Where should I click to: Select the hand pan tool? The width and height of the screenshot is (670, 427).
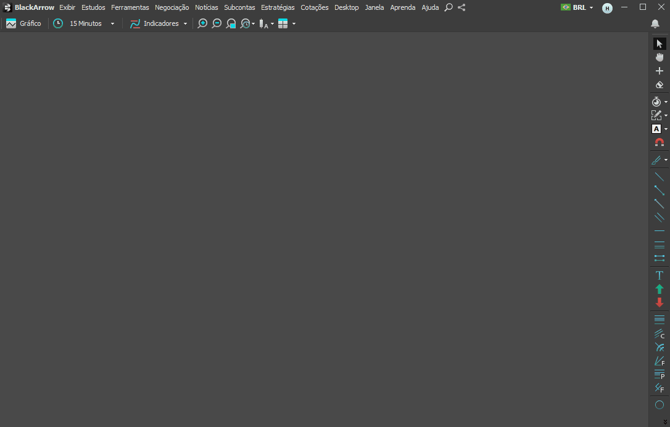pos(659,57)
